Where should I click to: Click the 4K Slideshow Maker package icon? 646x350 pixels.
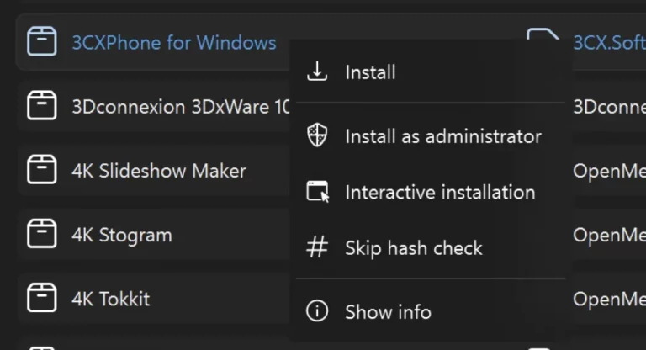pos(41,169)
